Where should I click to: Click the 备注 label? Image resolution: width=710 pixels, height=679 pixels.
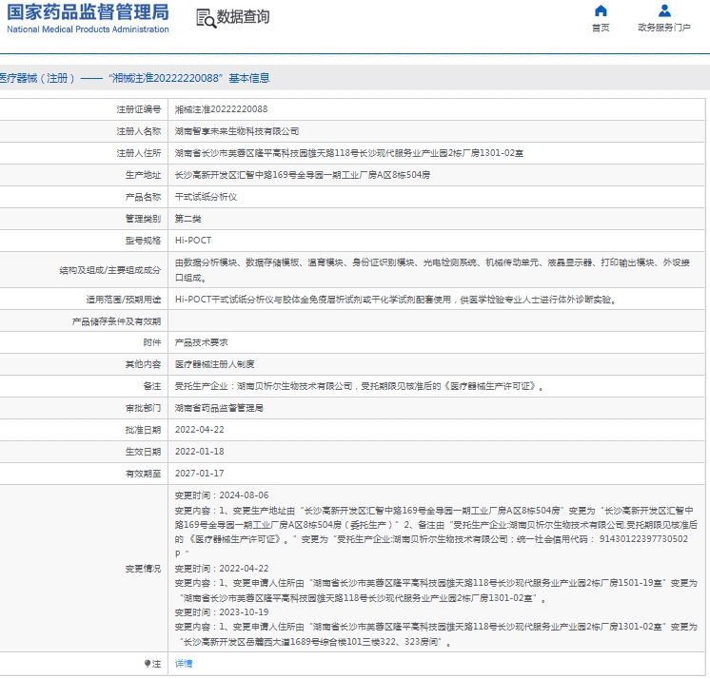[152, 386]
